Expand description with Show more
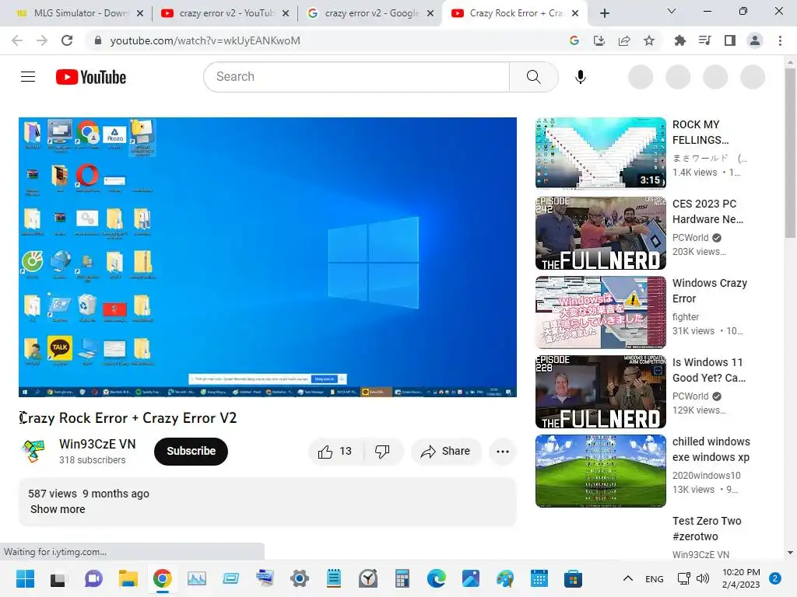This screenshot has width=797, height=597. tap(58, 509)
